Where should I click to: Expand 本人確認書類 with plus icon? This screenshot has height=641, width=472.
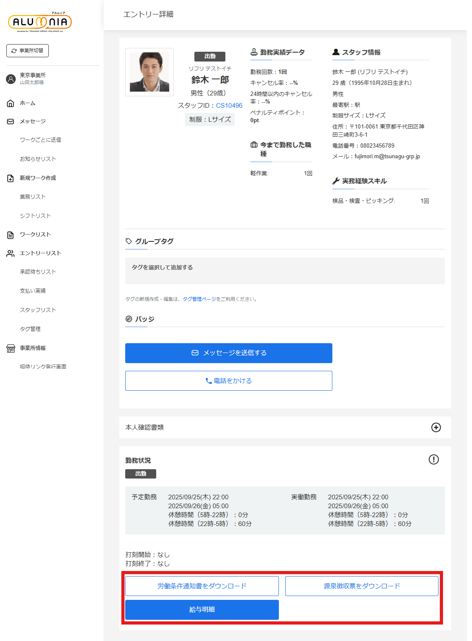click(x=436, y=427)
